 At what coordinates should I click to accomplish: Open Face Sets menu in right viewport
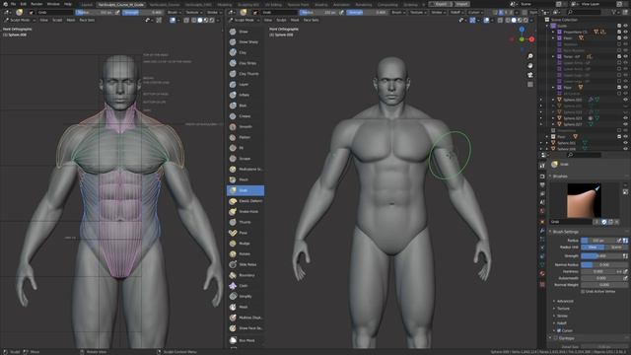311,20
